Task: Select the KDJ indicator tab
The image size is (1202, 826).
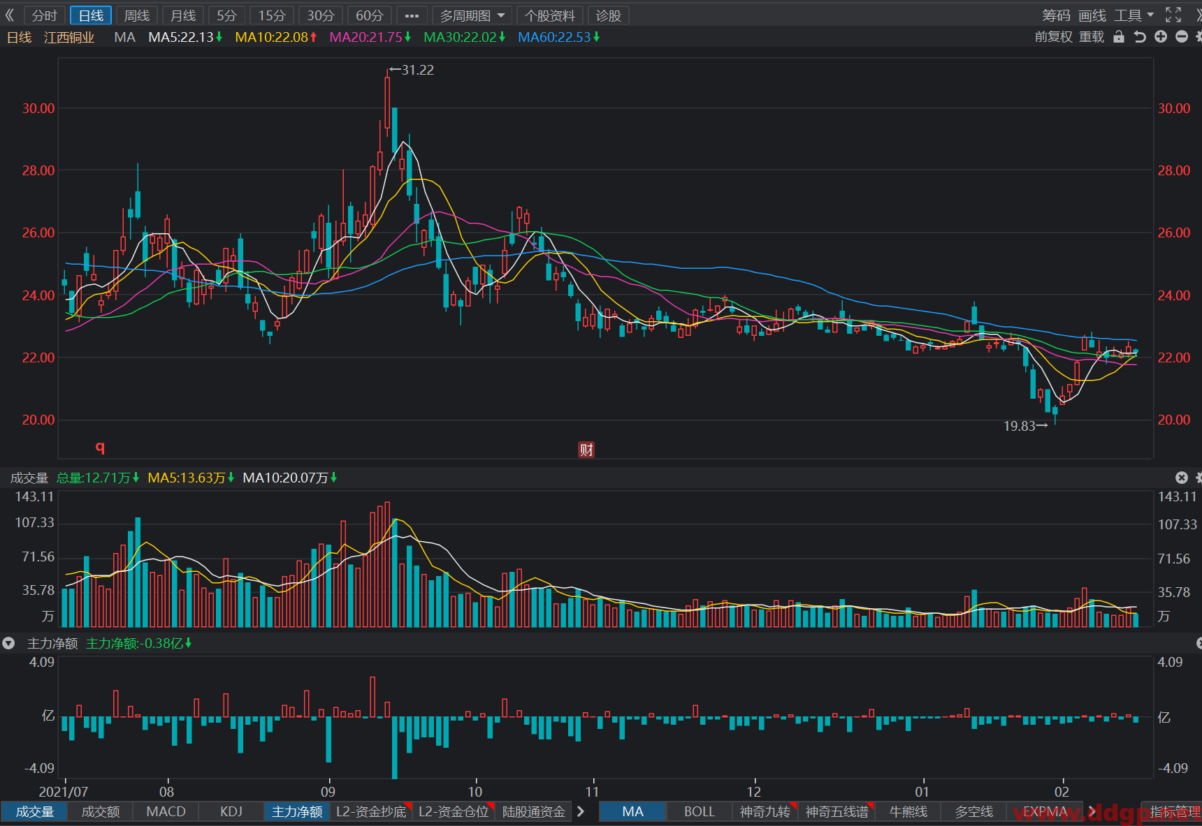Action: (231, 811)
